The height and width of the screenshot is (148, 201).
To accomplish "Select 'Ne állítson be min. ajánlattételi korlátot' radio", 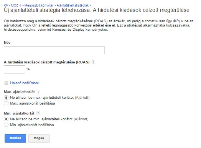I will pos(6,119).
